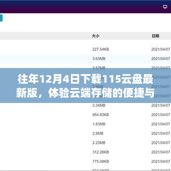
Task: Select the 312.26KB size cell
Action: tap(100, 152)
